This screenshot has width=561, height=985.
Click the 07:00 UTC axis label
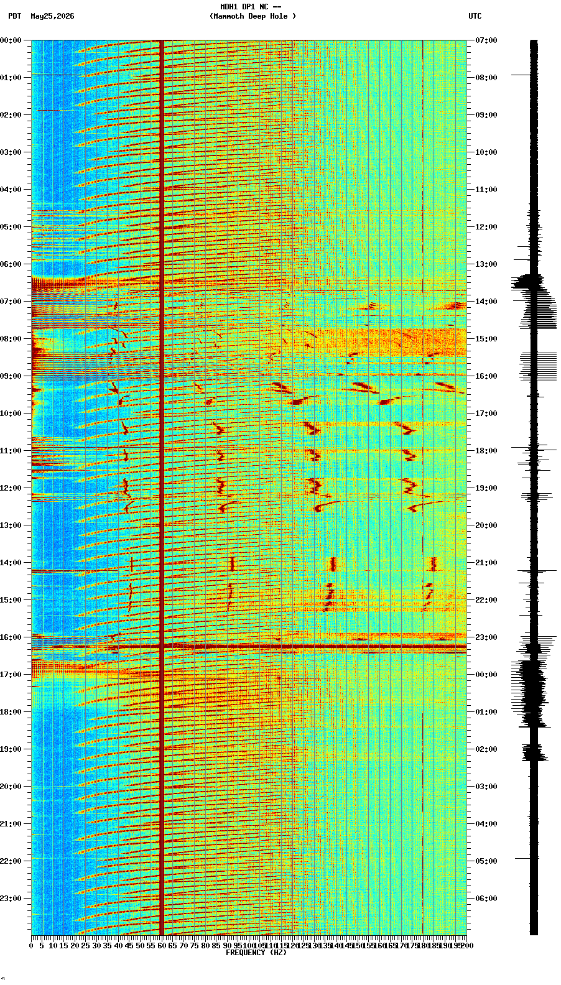pyautogui.click(x=486, y=40)
